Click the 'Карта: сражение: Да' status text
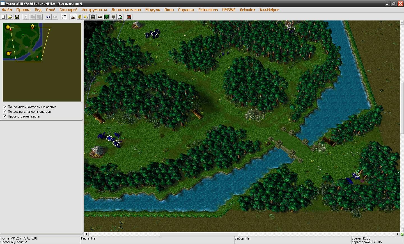404x244 pixels. [x=367, y=242]
